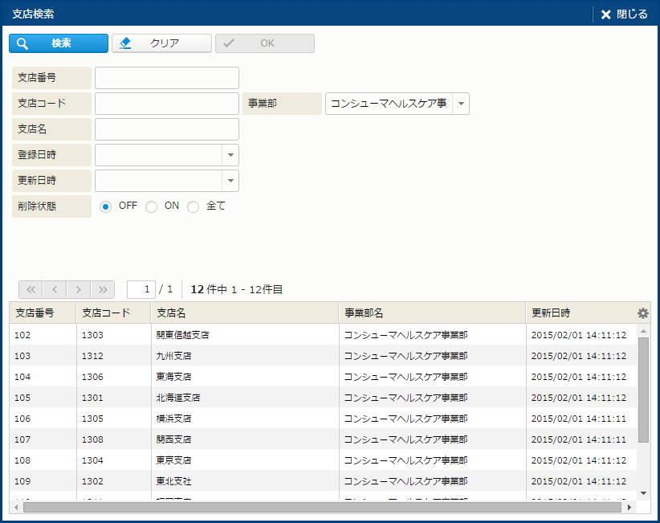Click the vertical scrollbar down arrow

643,492
